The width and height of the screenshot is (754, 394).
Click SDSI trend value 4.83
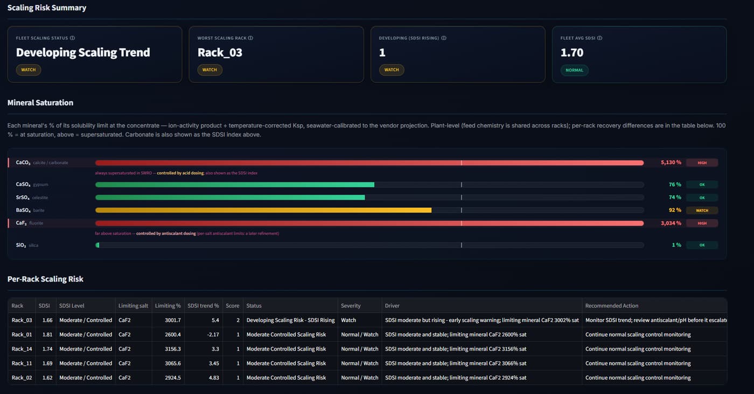coord(203,378)
